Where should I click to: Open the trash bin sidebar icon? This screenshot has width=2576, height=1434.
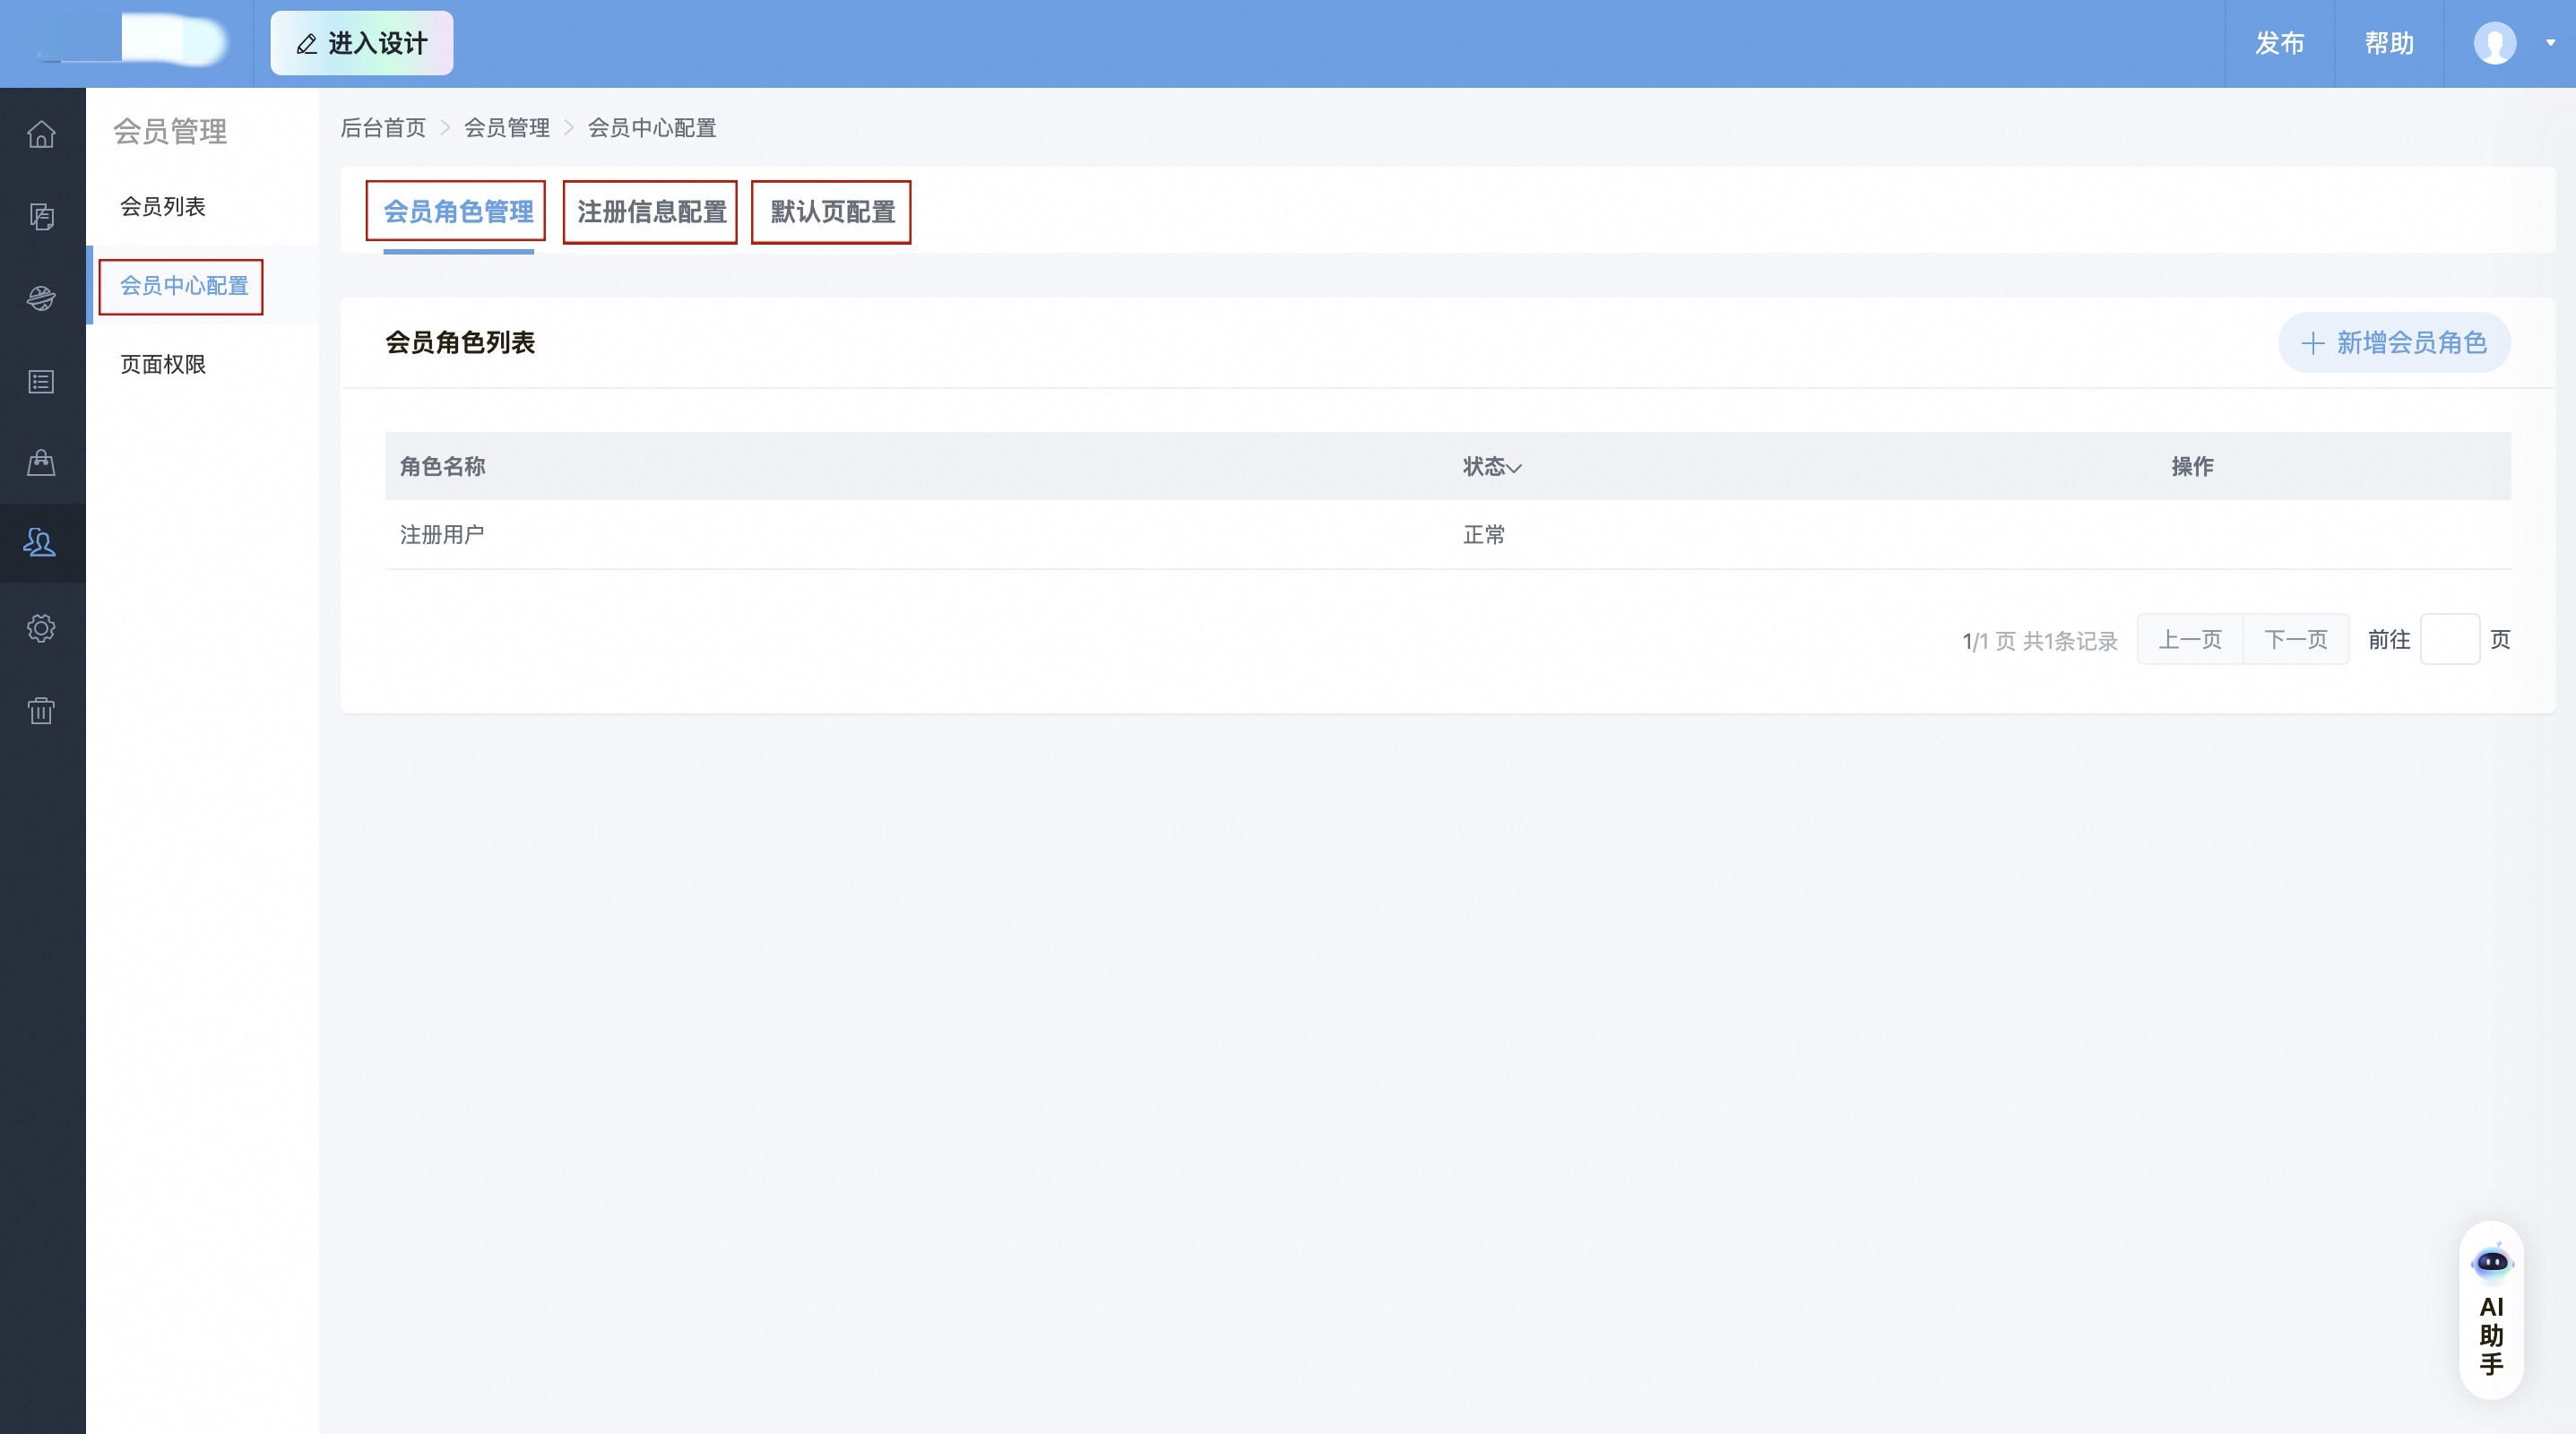tap(41, 710)
